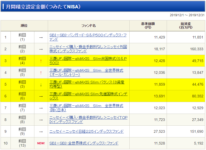Click net assets value 13,847
Viewport: 206px width, 150px height.
tap(198, 73)
